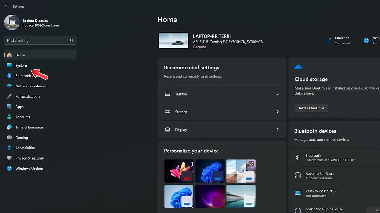This screenshot has height=213, width=380.
Task: Click the Taskbar row label
Action: (x=181, y=94)
